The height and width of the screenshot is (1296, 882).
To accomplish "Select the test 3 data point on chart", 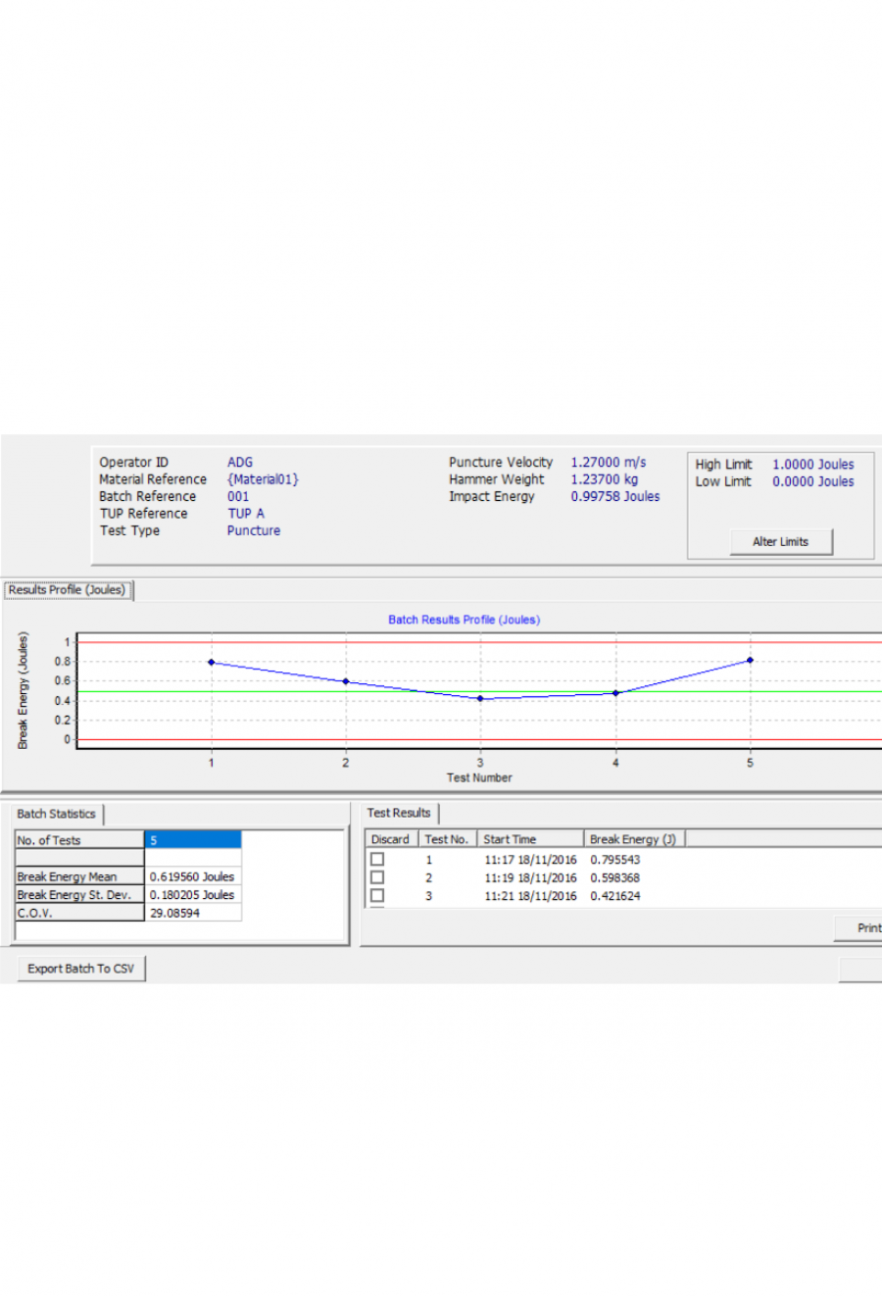I will tap(480, 699).
